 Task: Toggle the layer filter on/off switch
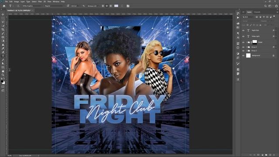[x=274, y=17]
